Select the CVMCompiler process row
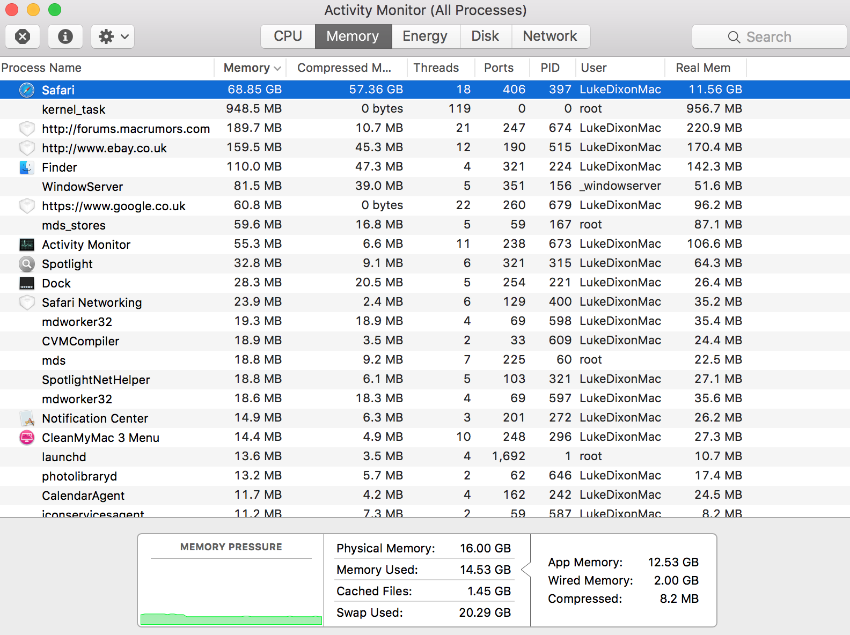This screenshot has width=850, height=635. click(425, 341)
